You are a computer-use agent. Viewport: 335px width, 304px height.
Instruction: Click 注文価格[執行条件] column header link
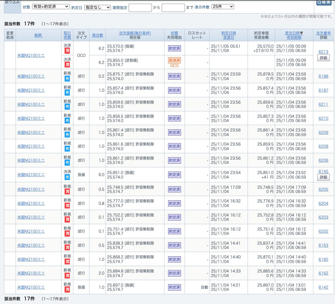pos(135,33)
